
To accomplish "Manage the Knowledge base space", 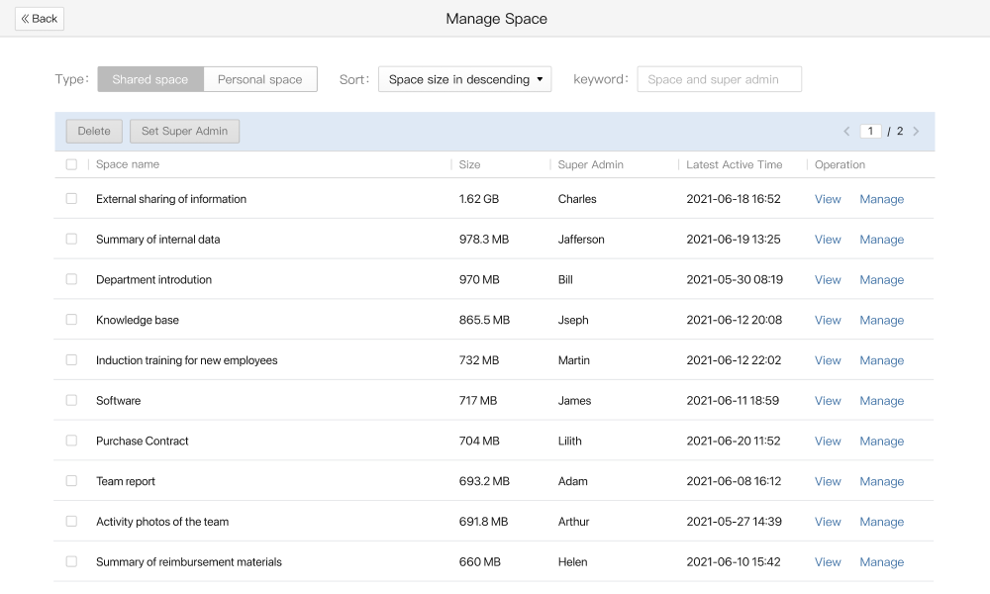I will point(882,320).
